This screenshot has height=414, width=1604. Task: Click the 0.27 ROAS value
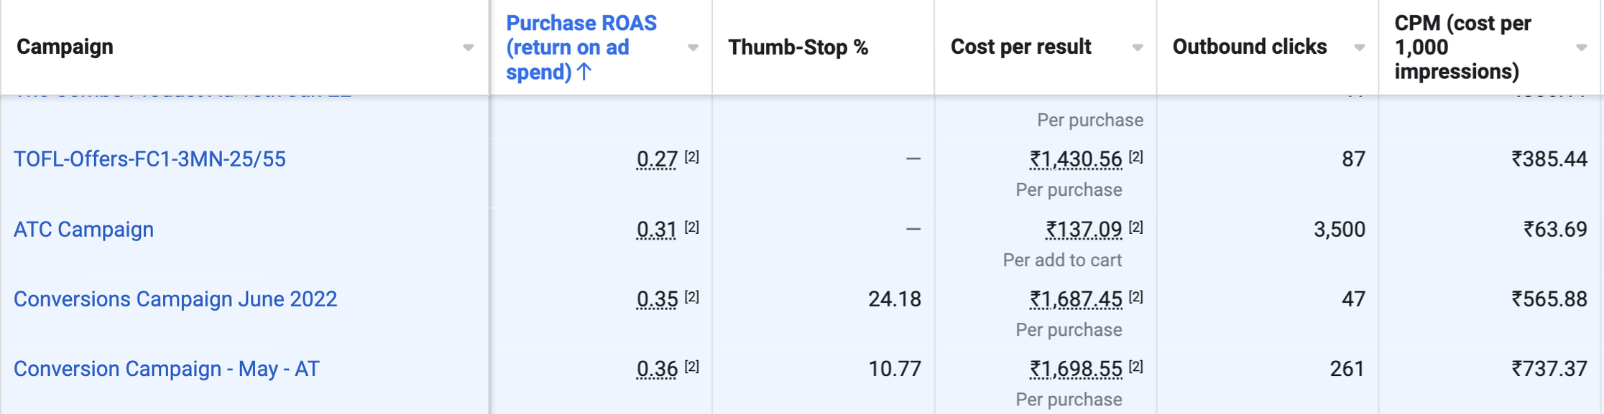pyautogui.click(x=657, y=159)
